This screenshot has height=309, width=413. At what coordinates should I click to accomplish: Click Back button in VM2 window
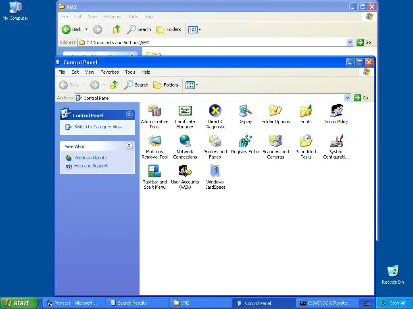72,29
